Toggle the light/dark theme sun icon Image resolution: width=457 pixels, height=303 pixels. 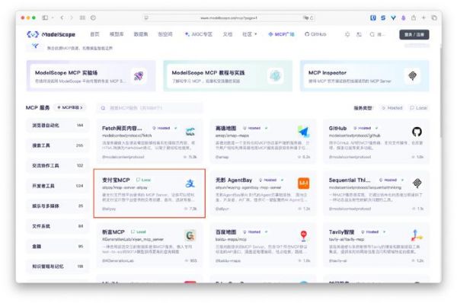[347, 34]
